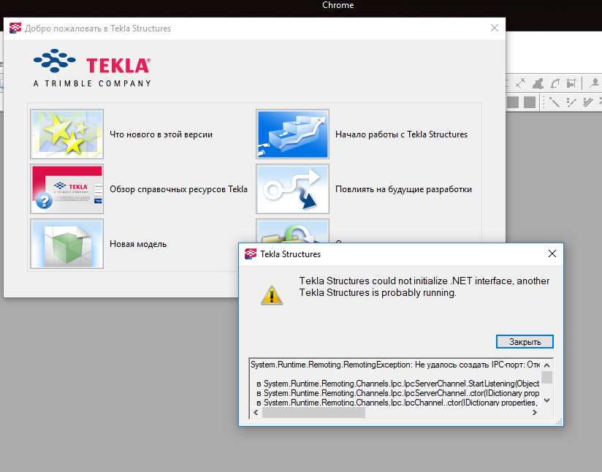
Task: Close the Tekla Structures error dialog
Action: 552,254
